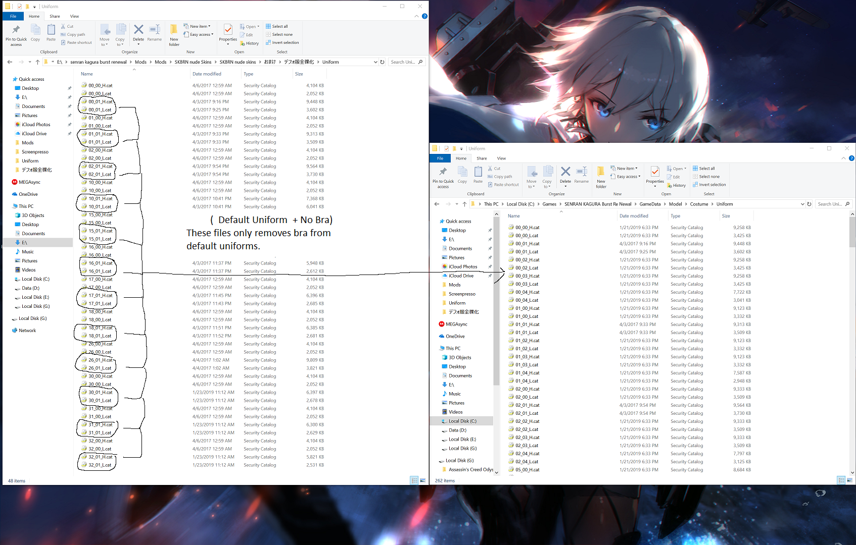Viewport: 856px width, 545px height.
Task: Select Local Disk (C:) in right window sidebar
Action: [x=462, y=421]
